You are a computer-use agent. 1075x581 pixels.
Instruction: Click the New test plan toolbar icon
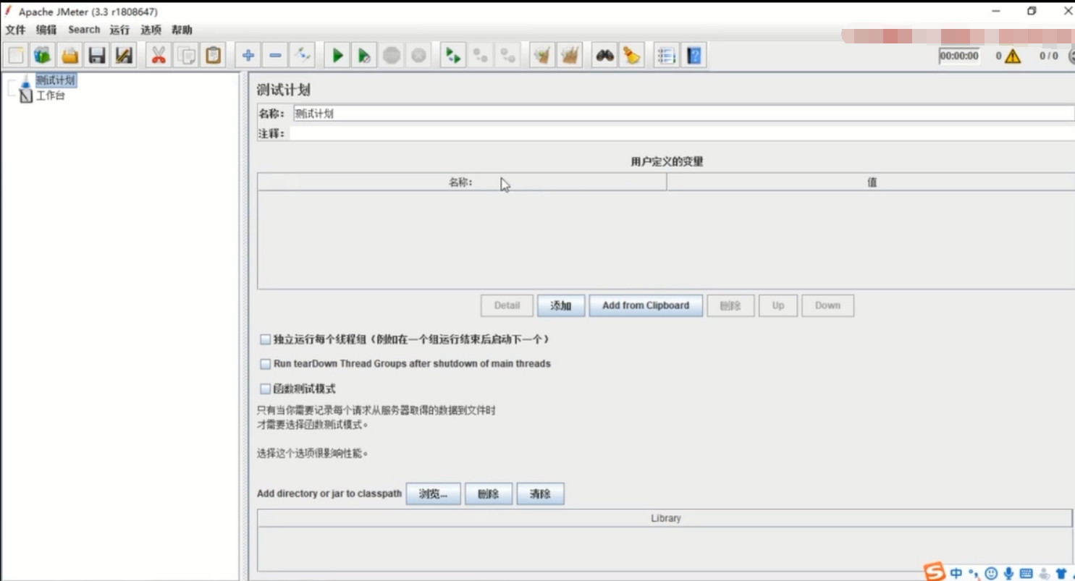point(16,55)
